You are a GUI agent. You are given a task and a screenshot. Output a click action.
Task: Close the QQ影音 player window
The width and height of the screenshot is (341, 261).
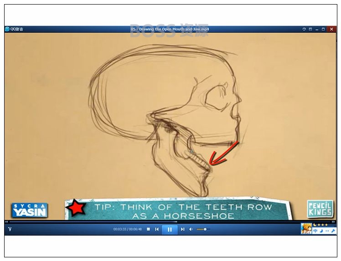(x=331, y=29)
